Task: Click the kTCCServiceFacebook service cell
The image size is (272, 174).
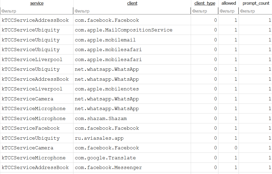Action: (31, 128)
